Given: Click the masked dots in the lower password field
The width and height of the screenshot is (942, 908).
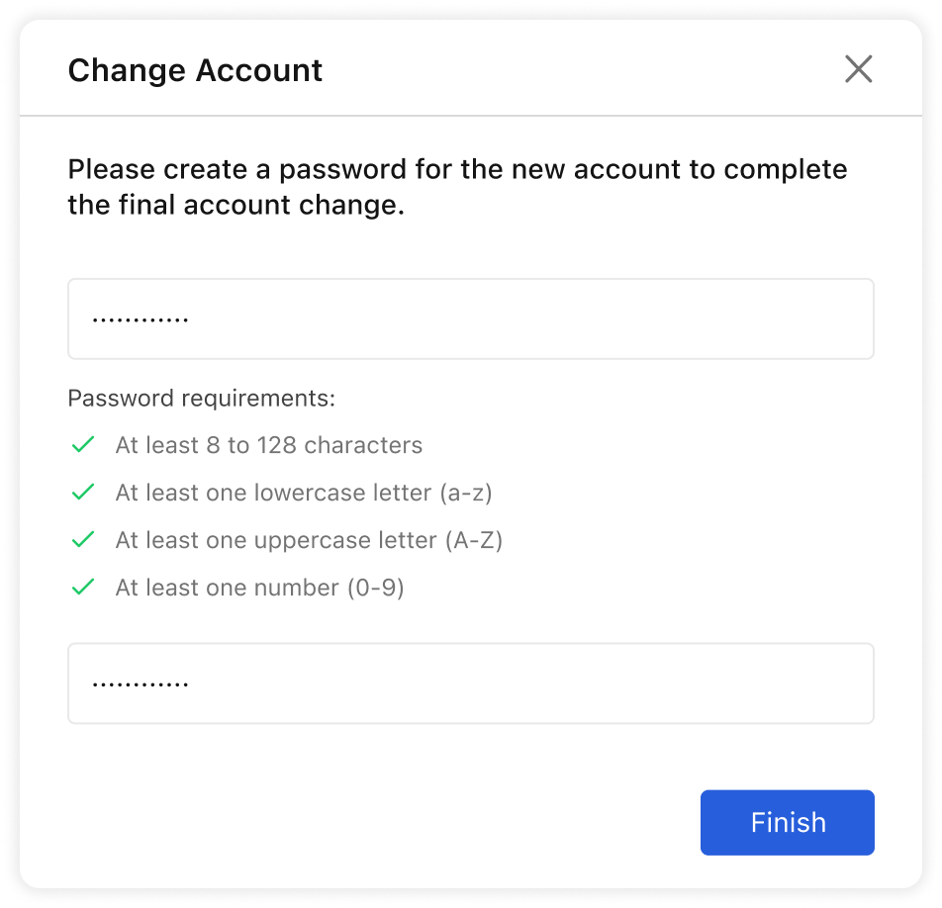Looking at the screenshot, I should pos(140,684).
